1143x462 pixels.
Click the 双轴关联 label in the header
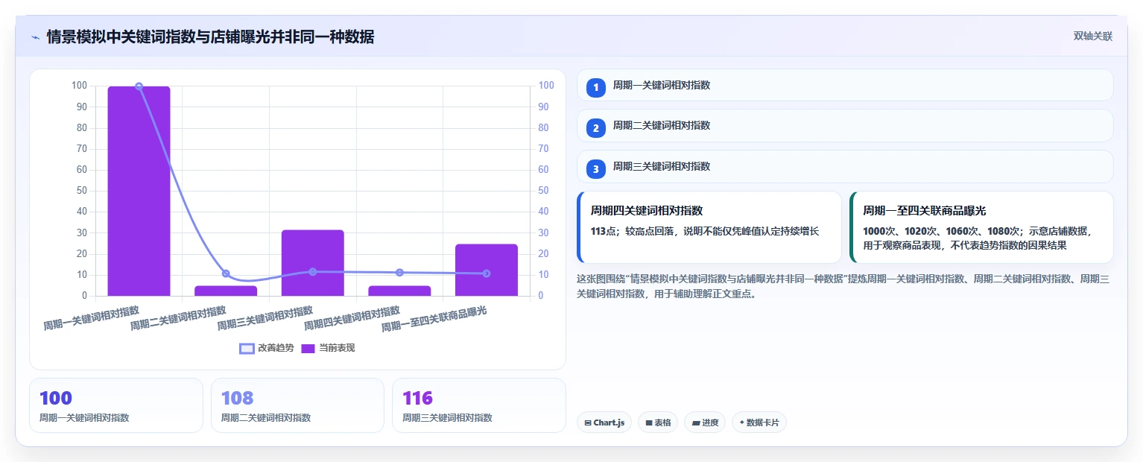click(x=1092, y=37)
